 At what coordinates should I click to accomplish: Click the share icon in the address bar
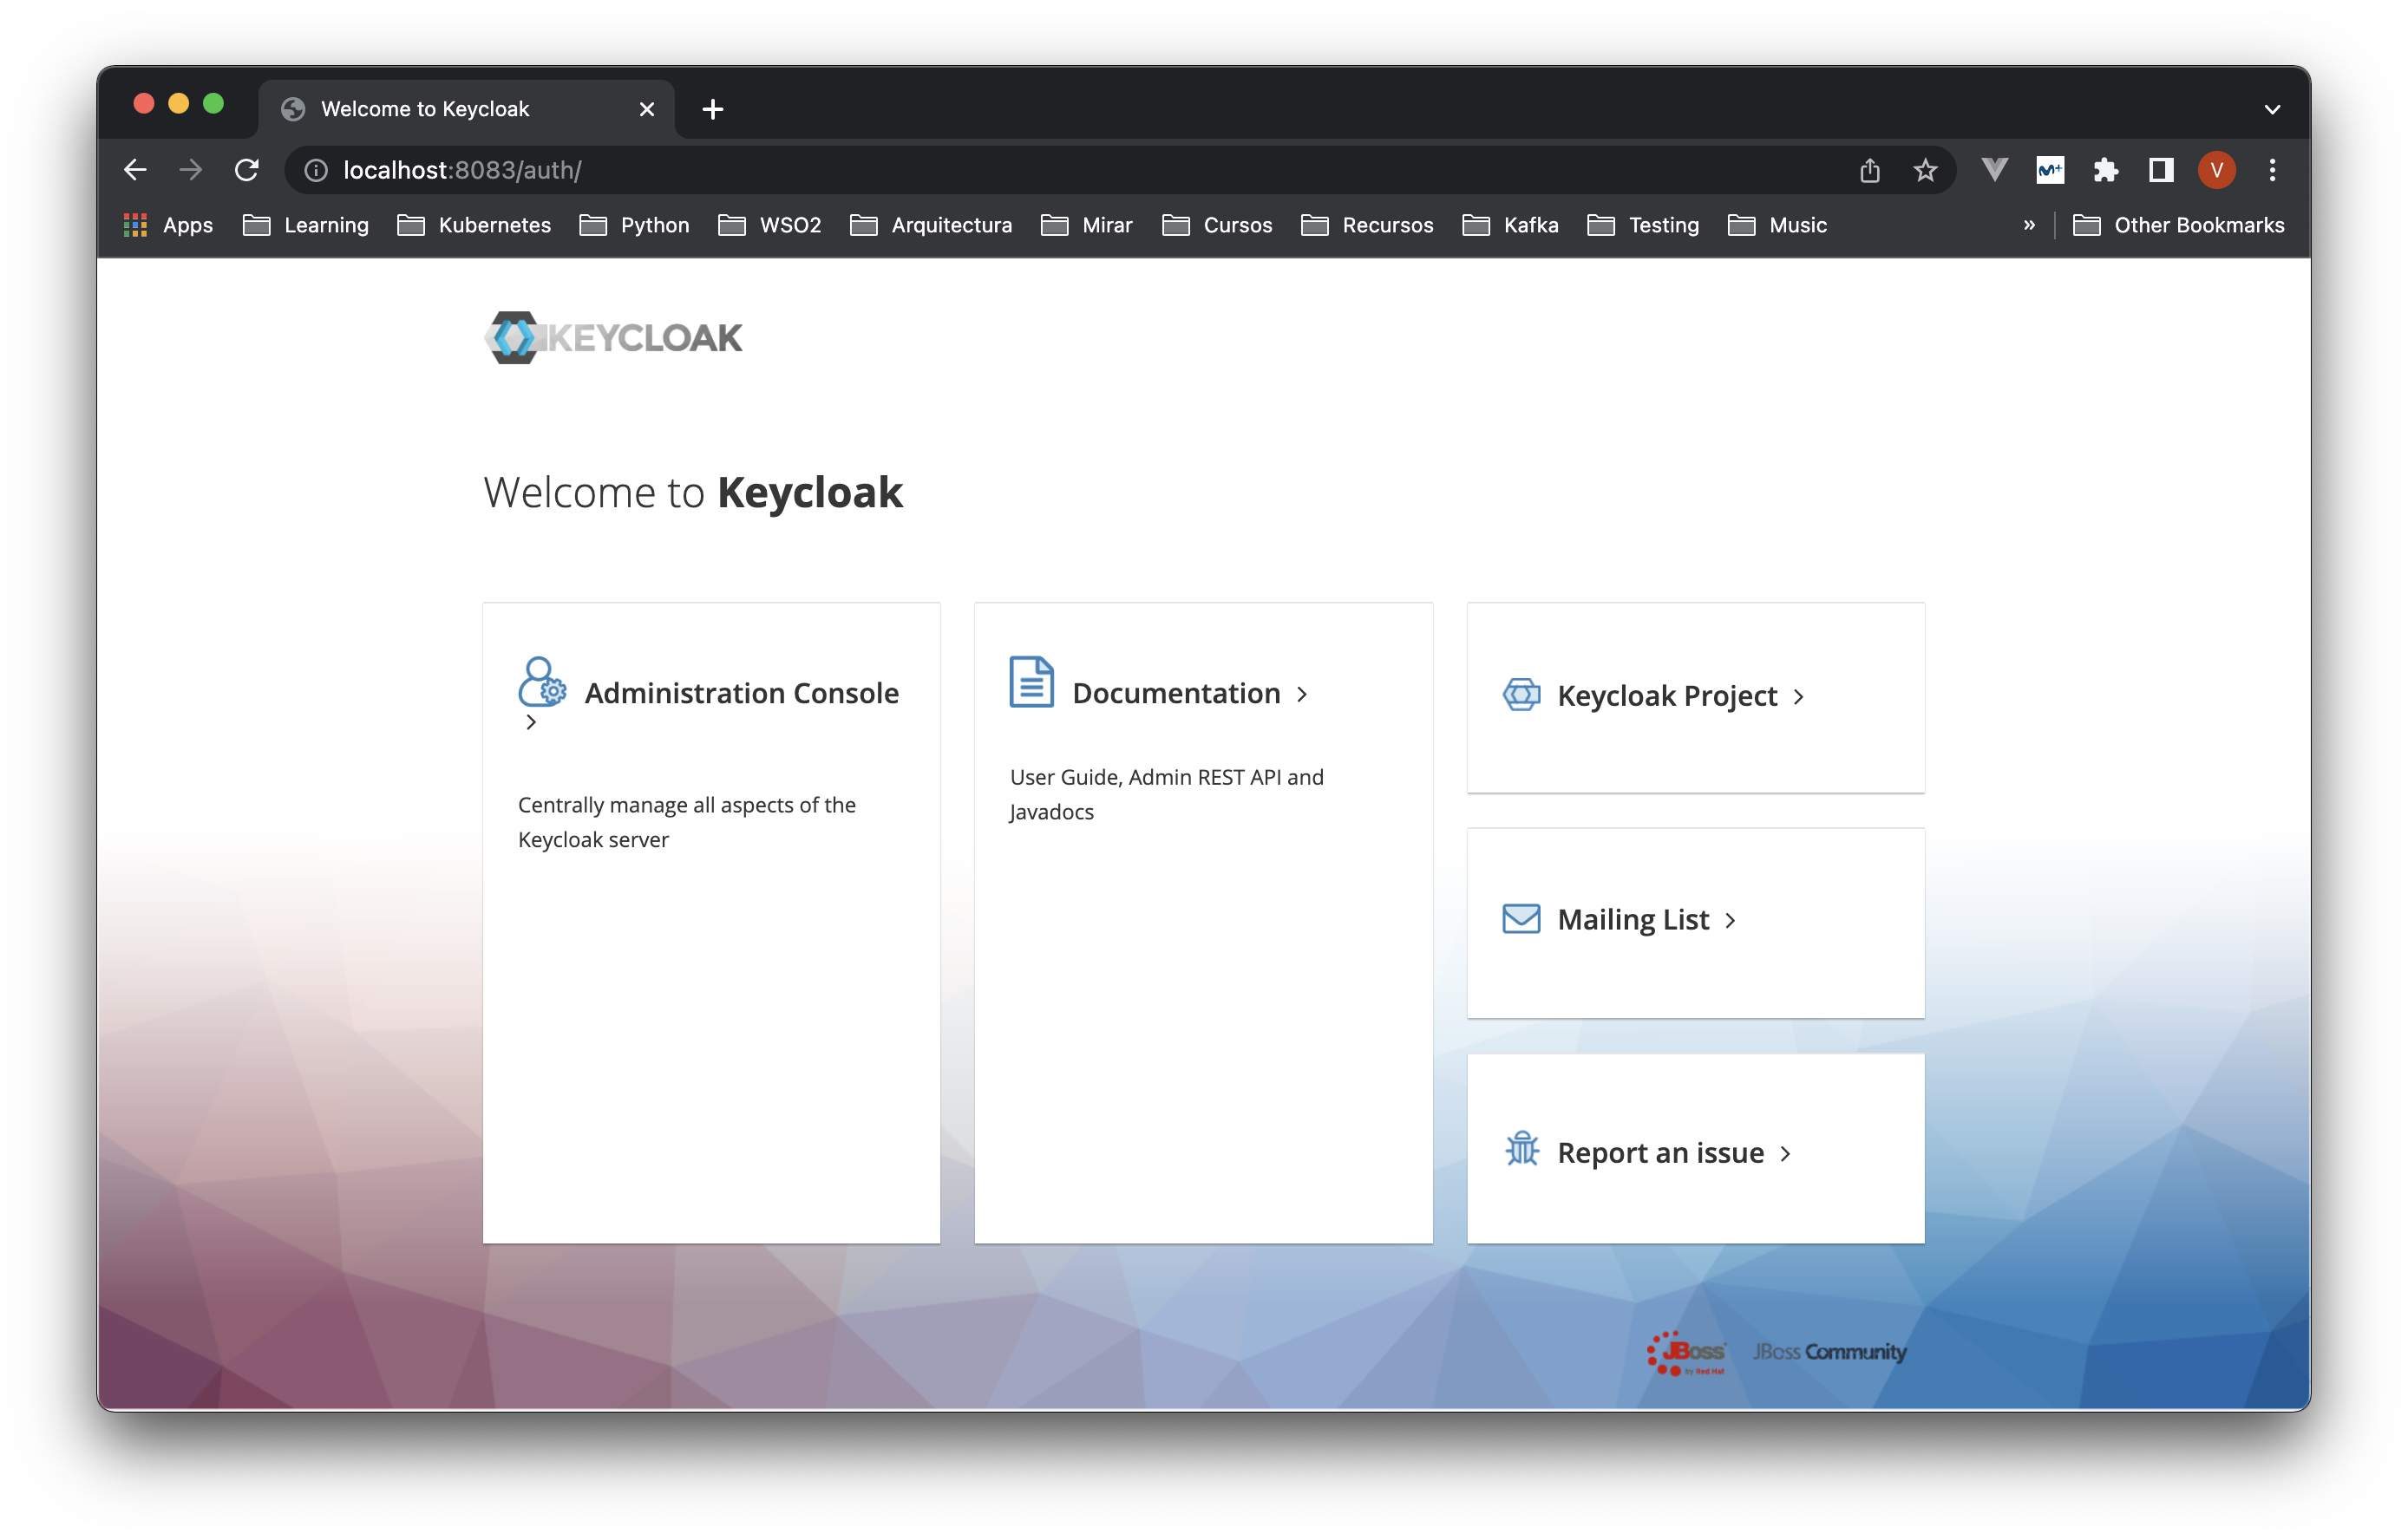pyautogui.click(x=1868, y=171)
